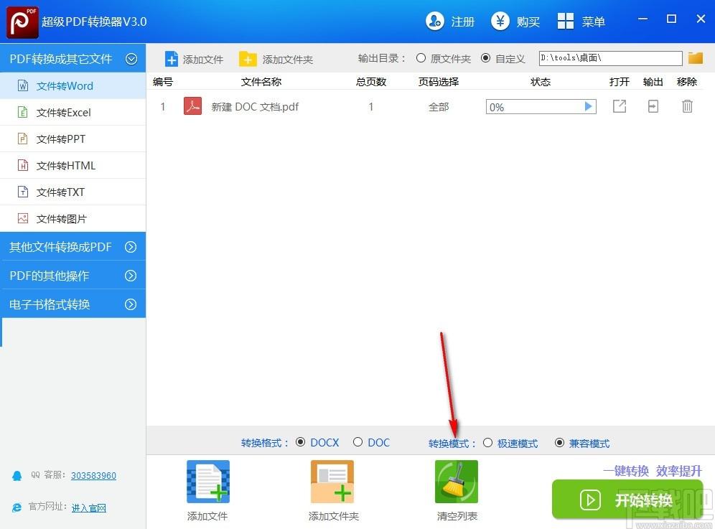The height and width of the screenshot is (529, 715).
Task: Remove row 1 with the trash icon
Action: pyautogui.click(x=687, y=106)
